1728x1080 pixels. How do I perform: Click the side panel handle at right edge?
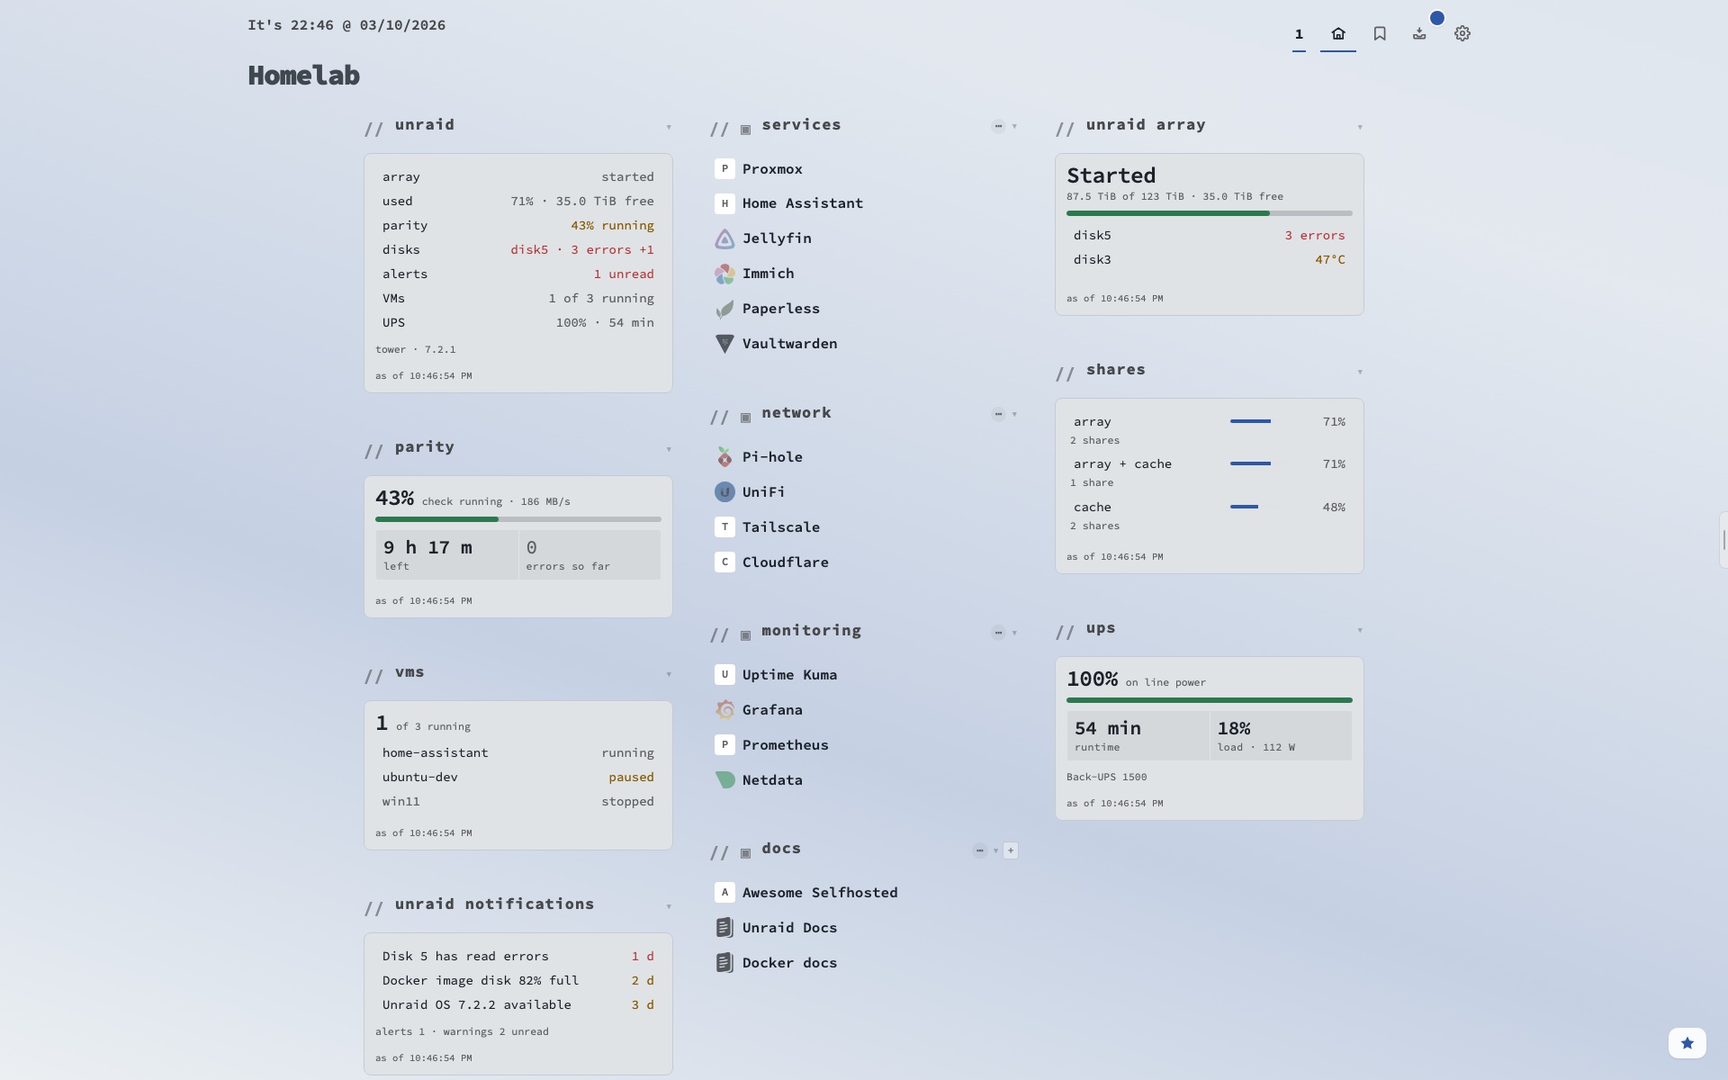coord(1723,540)
